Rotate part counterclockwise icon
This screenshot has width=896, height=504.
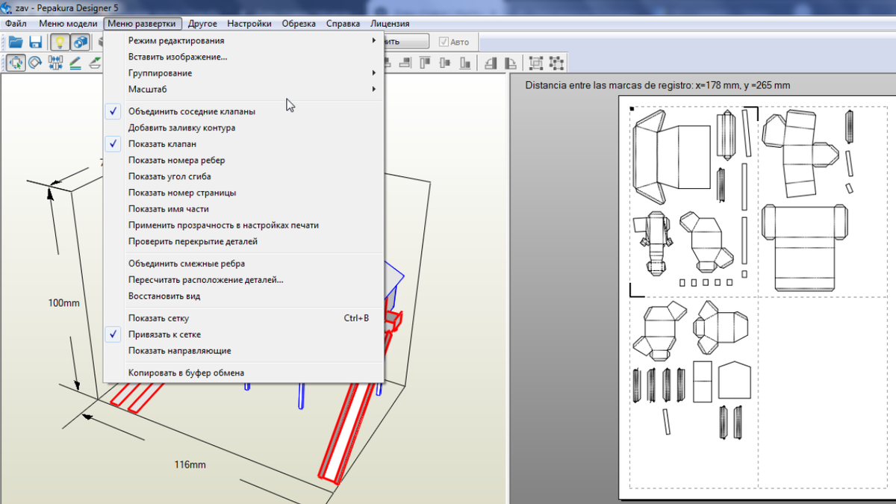click(x=491, y=63)
